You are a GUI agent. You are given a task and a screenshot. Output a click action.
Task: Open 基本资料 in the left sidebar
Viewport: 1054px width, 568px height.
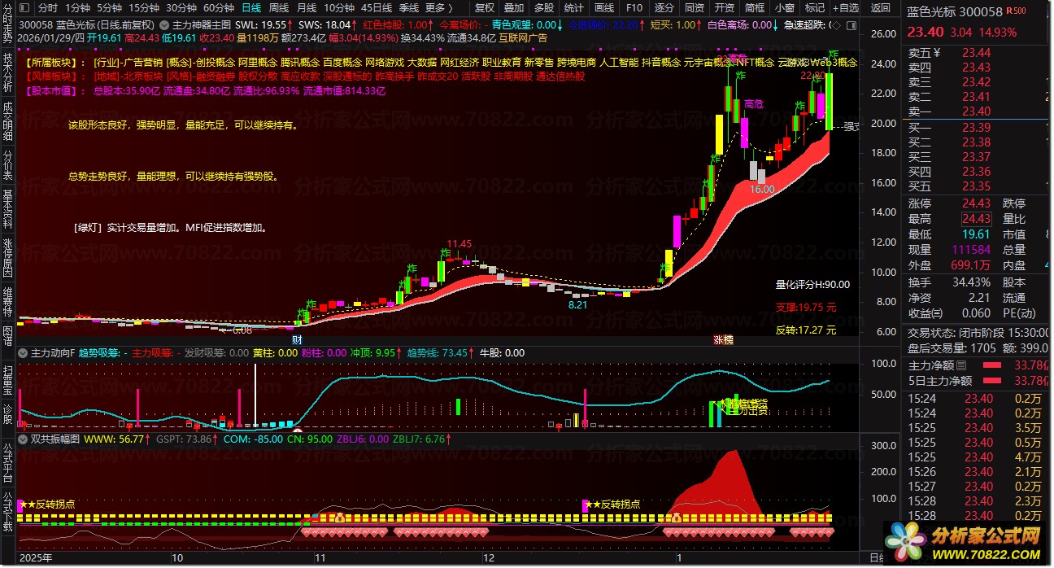pyautogui.click(x=7, y=209)
